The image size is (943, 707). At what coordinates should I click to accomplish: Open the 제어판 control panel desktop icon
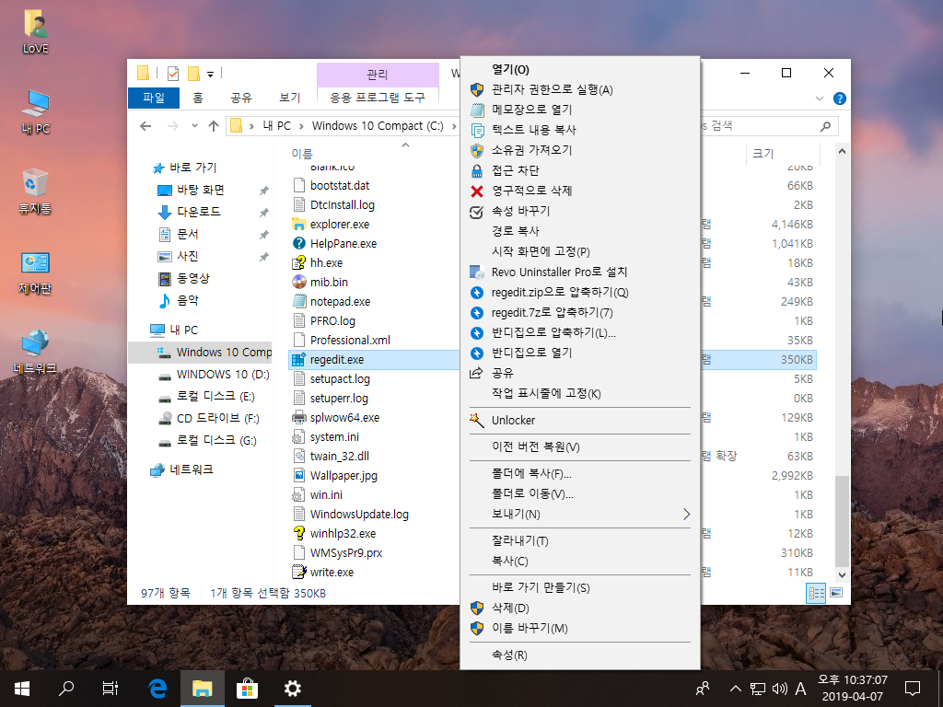35,272
